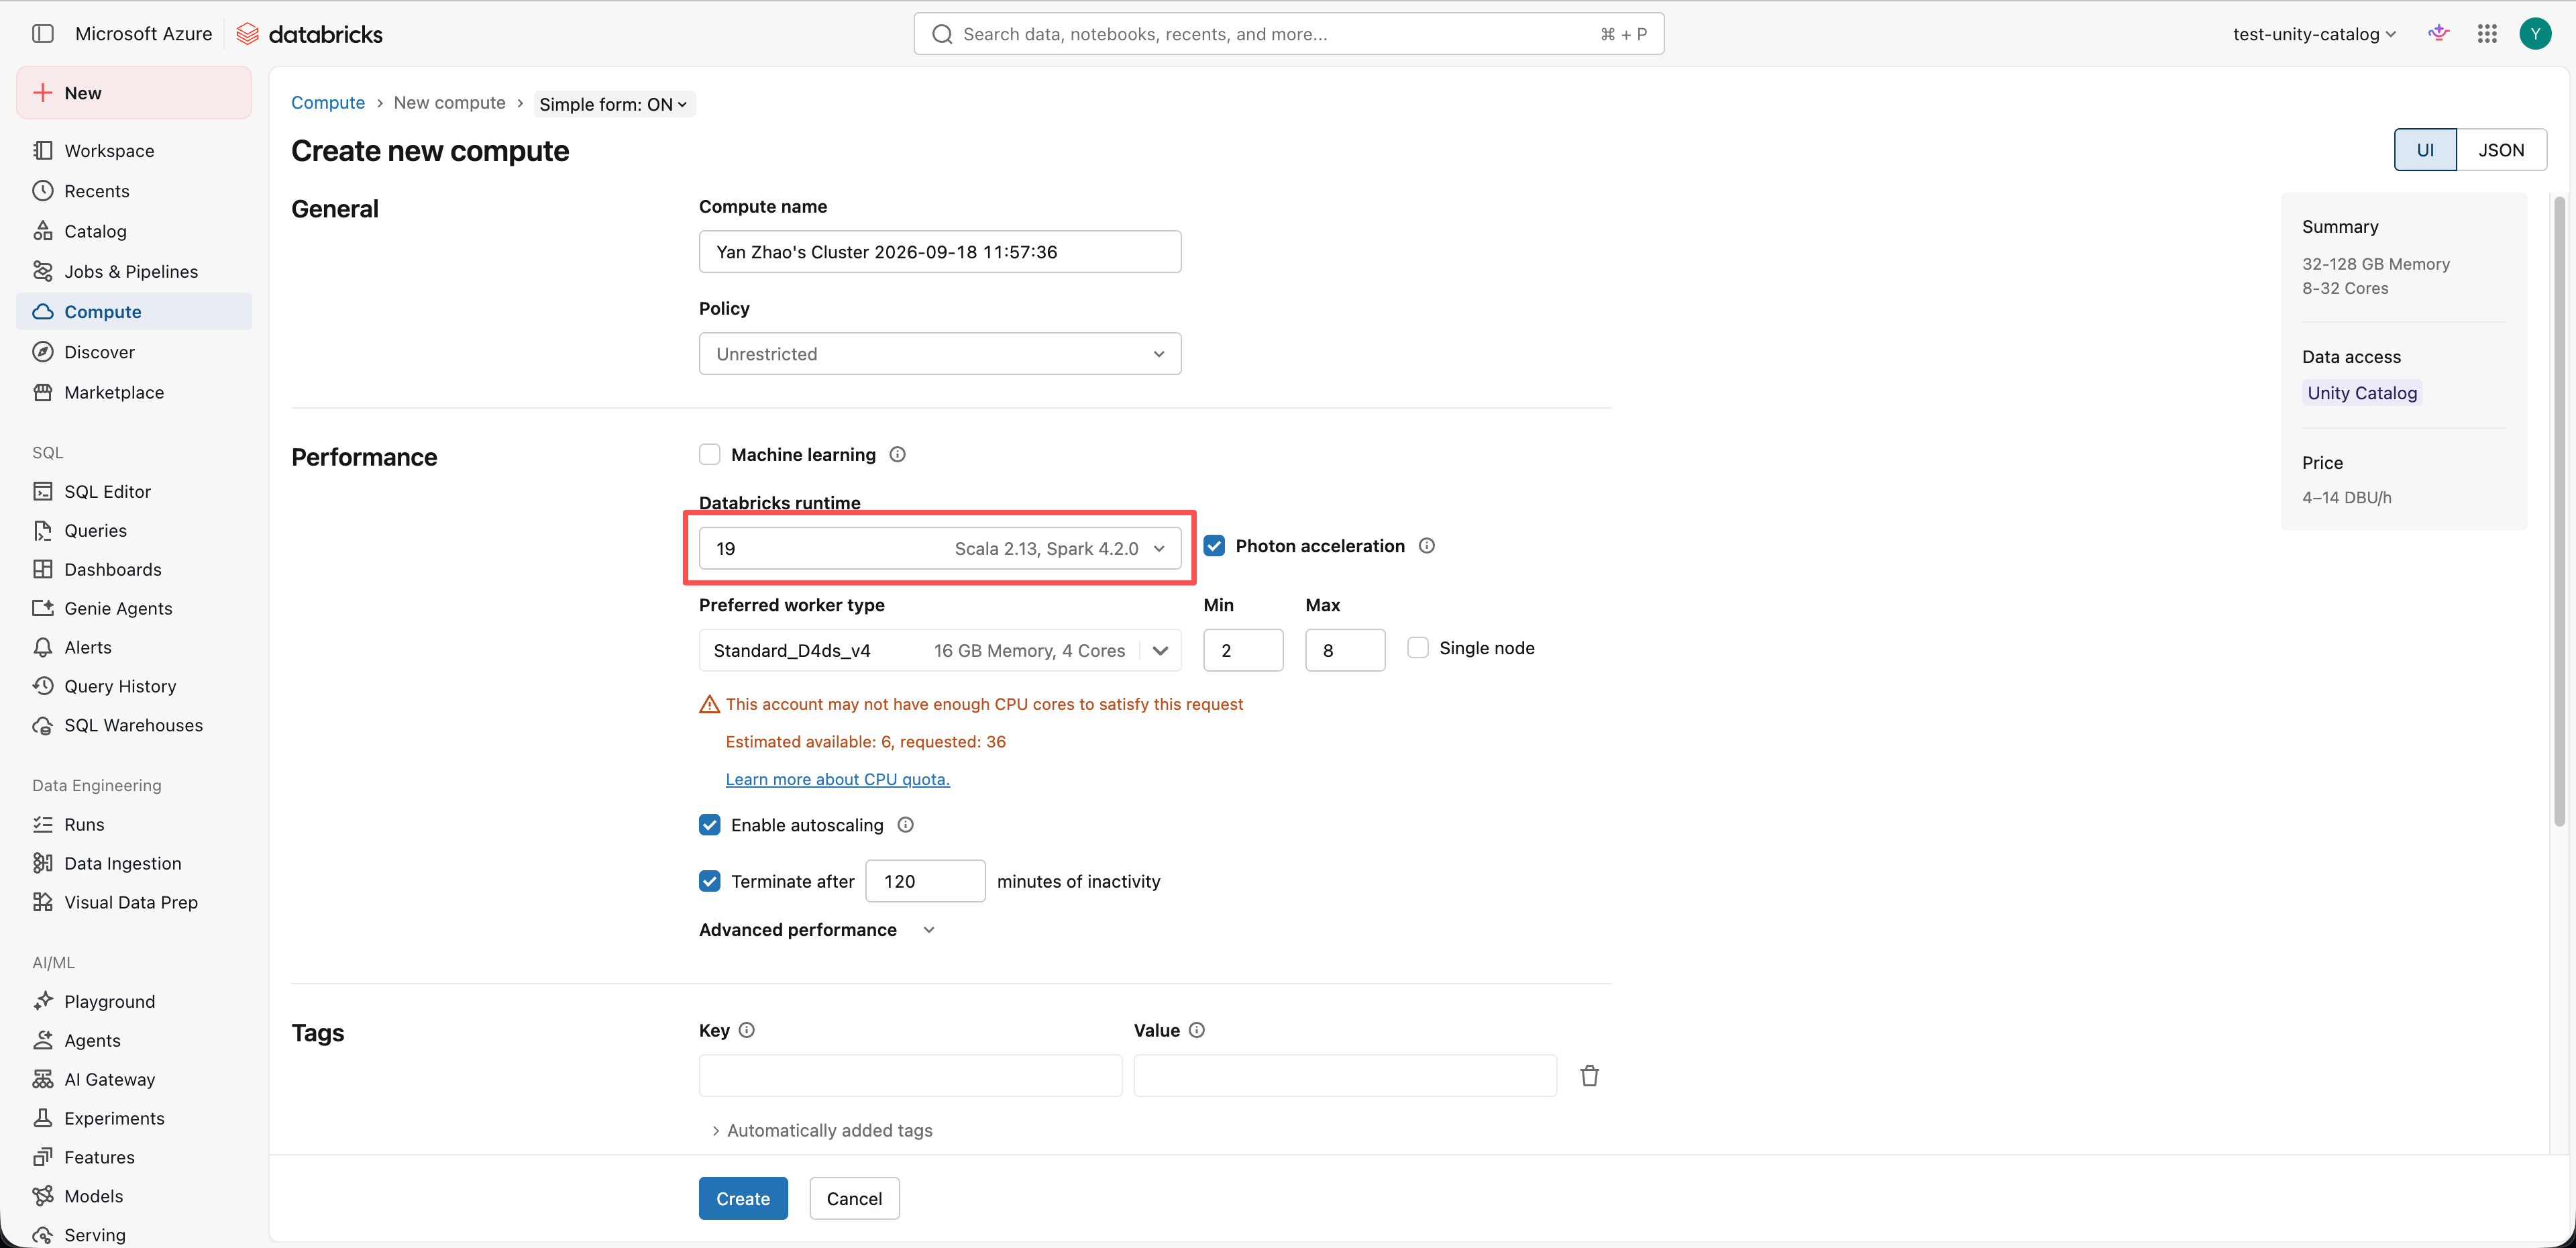The image size is (2576, 1248).
Task: Show info for Photon acceleration
Action: click(1427, 545)
